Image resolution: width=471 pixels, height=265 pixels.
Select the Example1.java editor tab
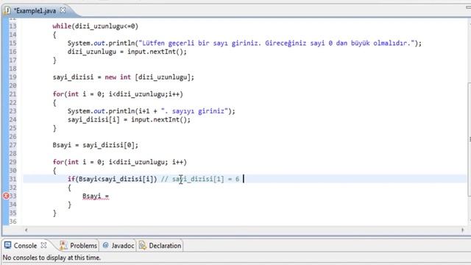click(x=35, y=11)
